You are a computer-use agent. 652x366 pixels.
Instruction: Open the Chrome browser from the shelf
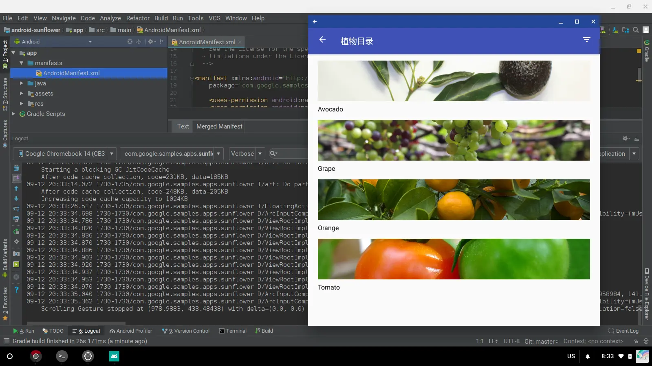pyautogui.click(x=36, y=356)
